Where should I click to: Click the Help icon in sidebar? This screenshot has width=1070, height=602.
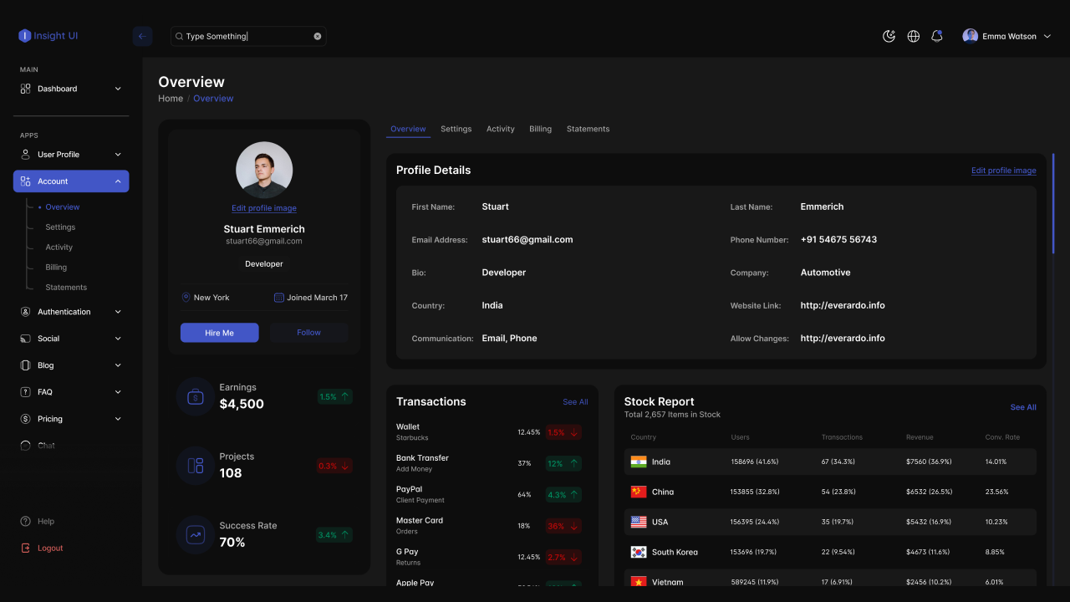26,521
